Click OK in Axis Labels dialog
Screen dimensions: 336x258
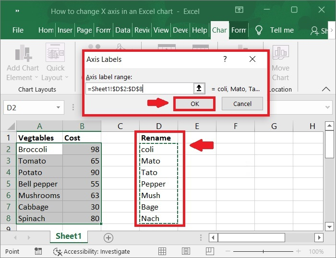[x=195, y=104]
